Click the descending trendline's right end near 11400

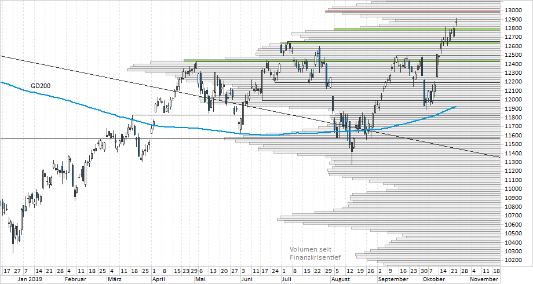pos(497,156)
